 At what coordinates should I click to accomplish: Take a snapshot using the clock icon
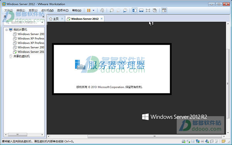(112, 10)
